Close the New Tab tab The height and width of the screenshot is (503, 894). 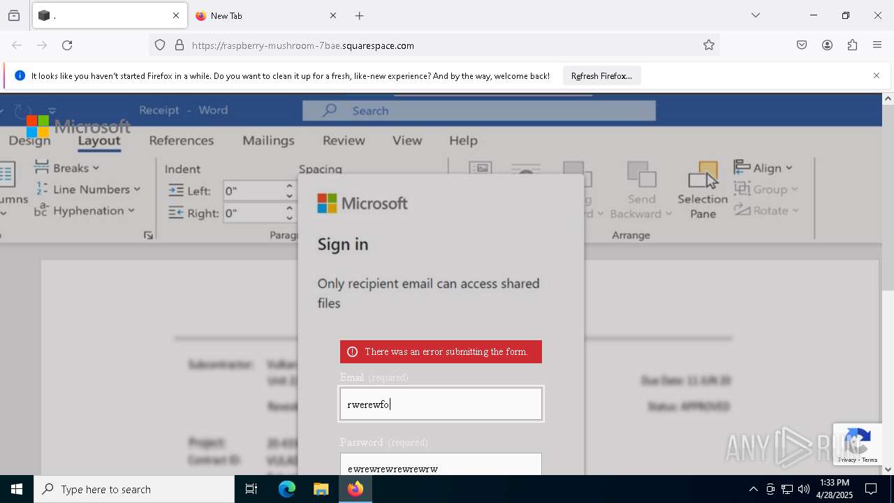333,15
